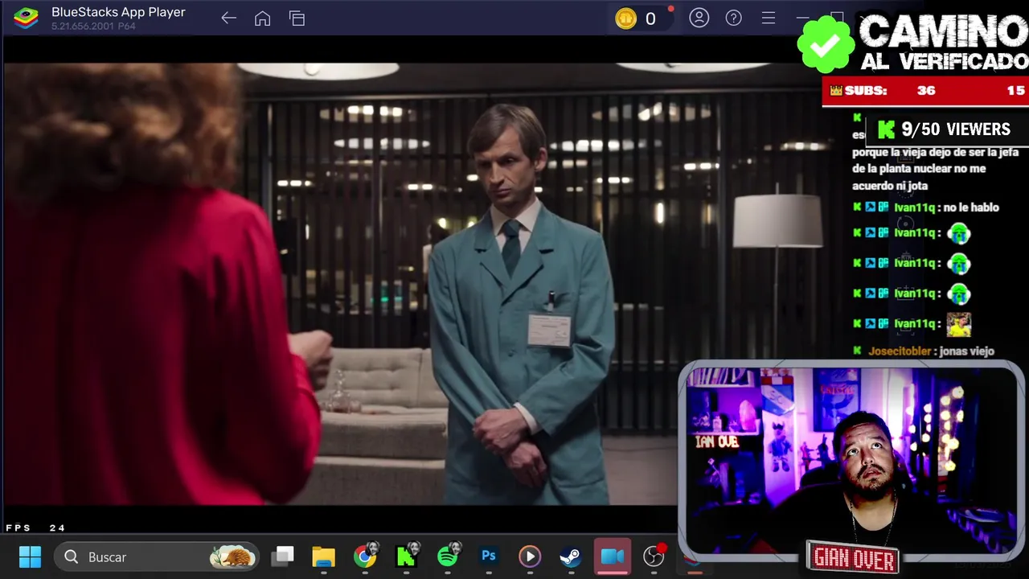Click the video playing in BlueStacks
Image resolution: width=1029 pixels, height=579 pixels.
[342, 283]
